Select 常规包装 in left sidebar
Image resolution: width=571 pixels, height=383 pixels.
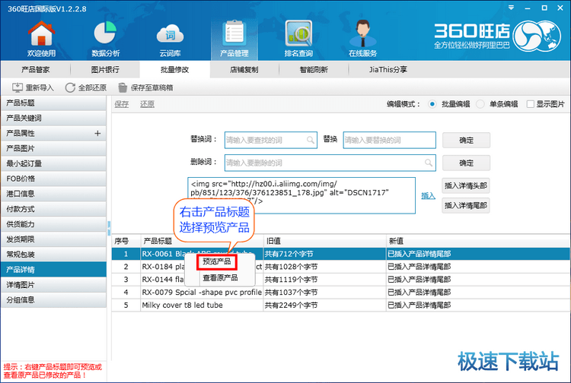coord(53,255)
